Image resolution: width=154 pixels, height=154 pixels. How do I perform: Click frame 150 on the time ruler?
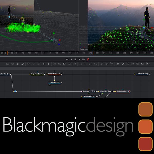coord(50,53)
